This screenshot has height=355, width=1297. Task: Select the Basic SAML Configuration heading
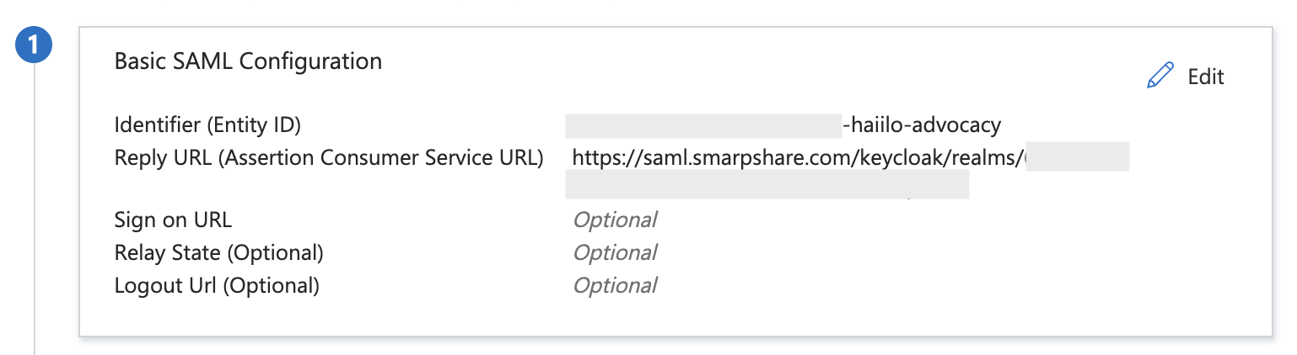click(248, 61)
